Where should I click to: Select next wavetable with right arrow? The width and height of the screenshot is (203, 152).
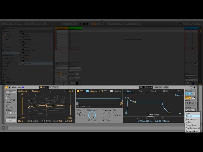[66, 91]
